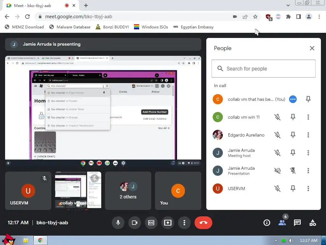Open more options in the call bar
The height and width of the screenshot is (245, 326).
coord(184,223)
